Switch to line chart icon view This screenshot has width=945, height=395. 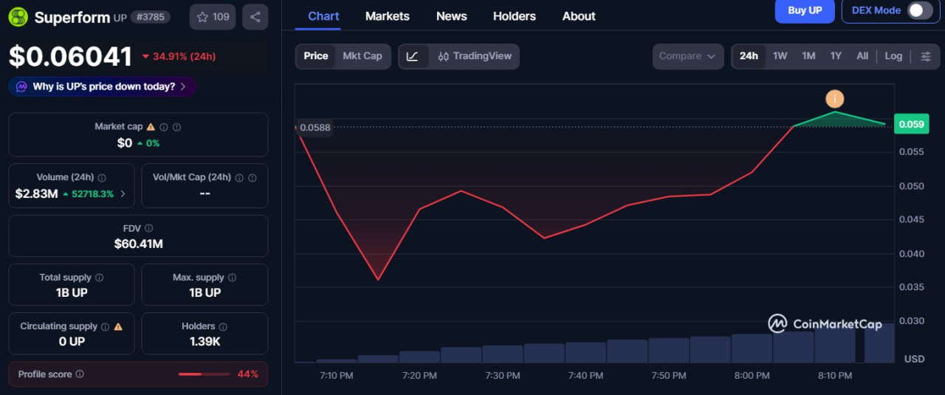(413, 56)
